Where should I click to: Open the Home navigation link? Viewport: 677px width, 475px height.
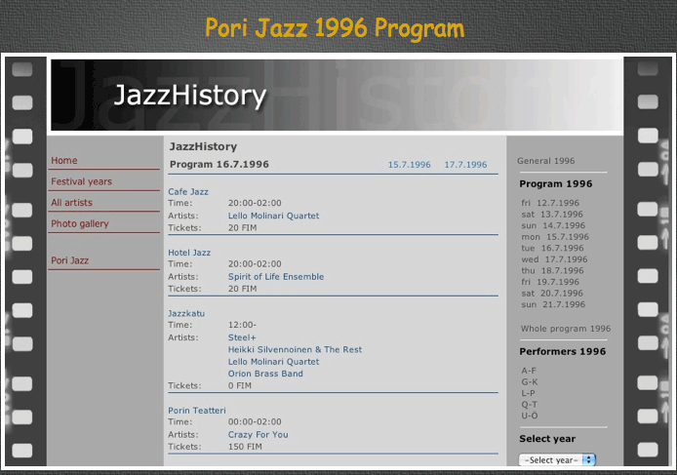click(64, 160)
